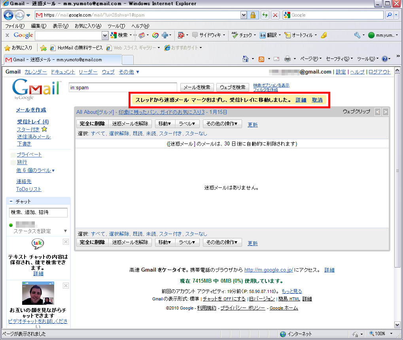Stop loading with the red X icon
403x340 pixels.
point(275,15)
